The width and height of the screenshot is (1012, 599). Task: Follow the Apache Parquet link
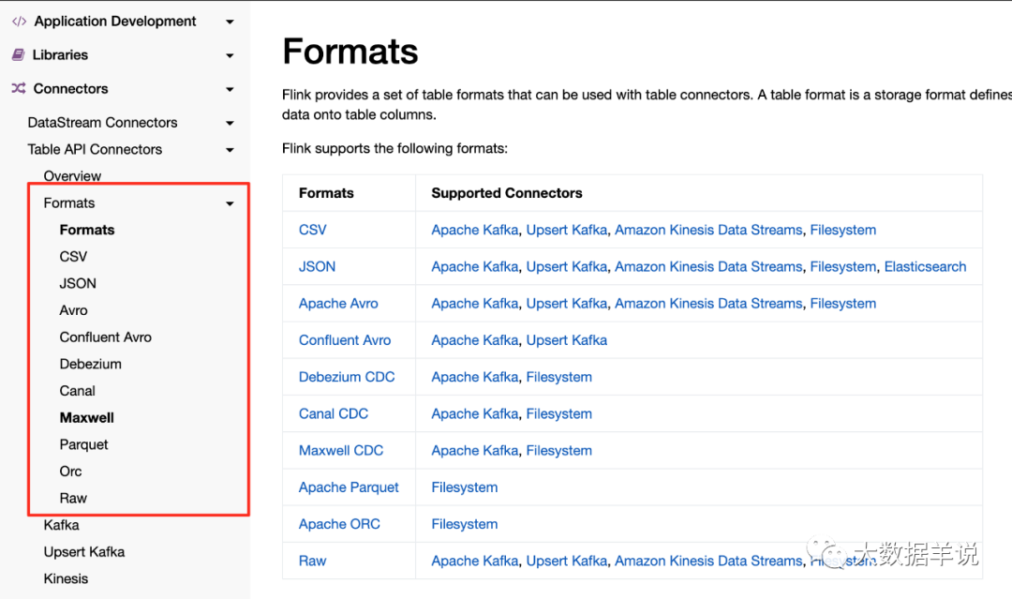tap(349, 487)
